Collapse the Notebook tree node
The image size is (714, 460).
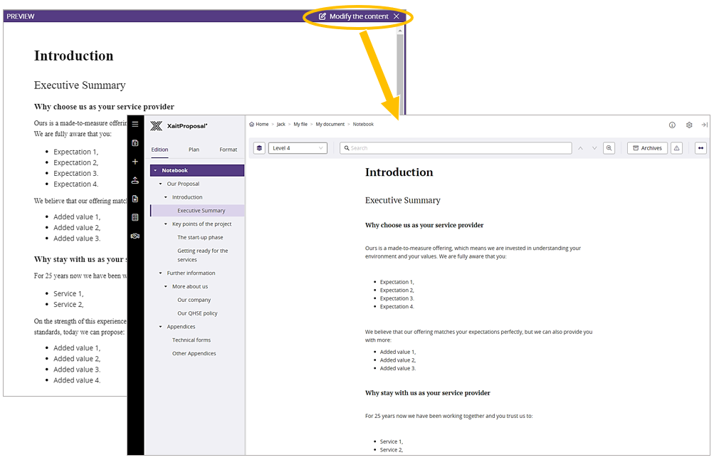click(x=155, y=171)
